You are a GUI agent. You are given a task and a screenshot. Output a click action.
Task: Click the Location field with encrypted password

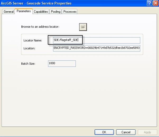point(96,48)
